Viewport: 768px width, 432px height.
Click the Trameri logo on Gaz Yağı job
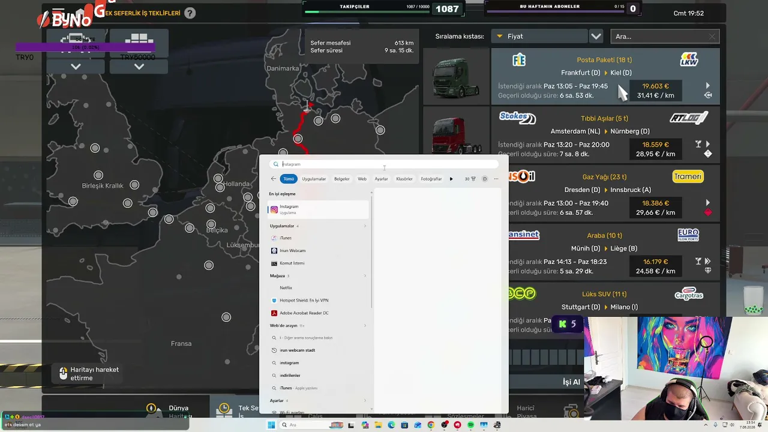coord(688,176)
